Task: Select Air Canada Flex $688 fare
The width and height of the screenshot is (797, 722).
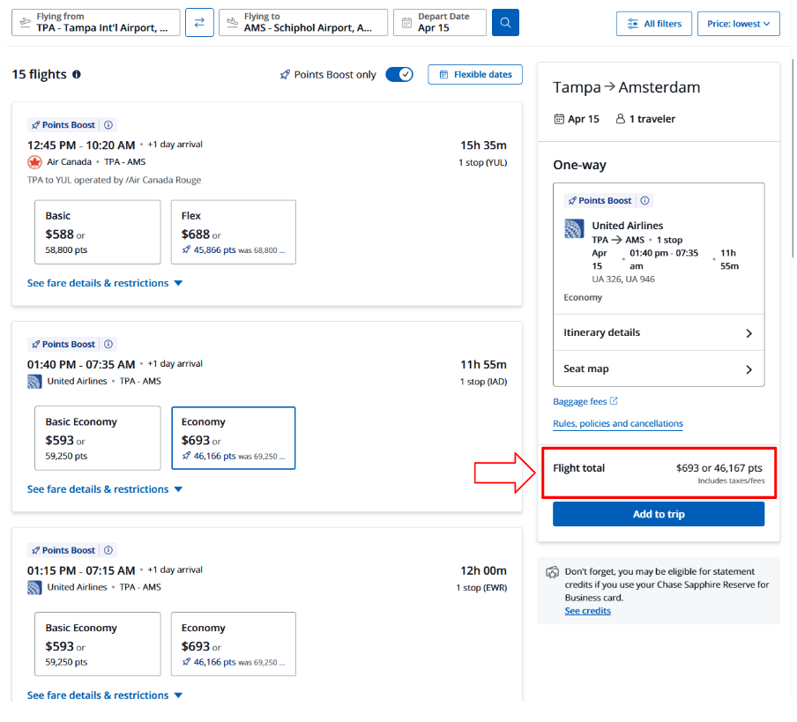Action: tap(233, 232)
